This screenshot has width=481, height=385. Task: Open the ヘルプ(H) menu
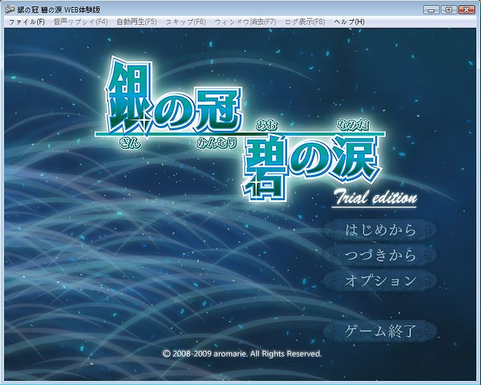(x=349, y=22)
